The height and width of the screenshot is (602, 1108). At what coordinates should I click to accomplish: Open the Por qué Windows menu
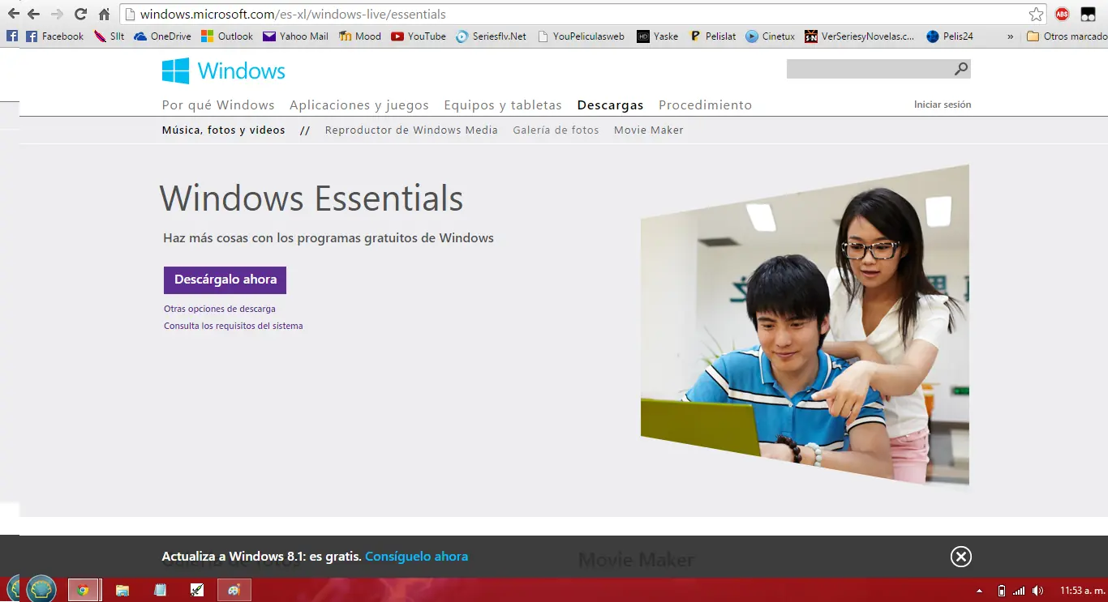coord(218,105)
